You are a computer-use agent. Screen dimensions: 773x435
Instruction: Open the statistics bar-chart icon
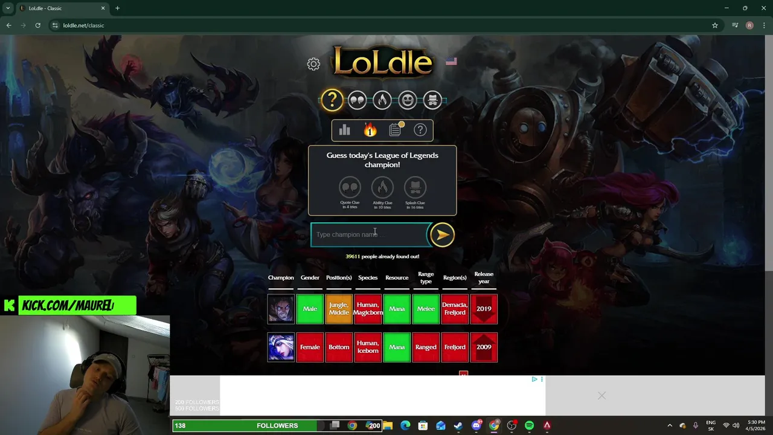(x=345, y=130)
